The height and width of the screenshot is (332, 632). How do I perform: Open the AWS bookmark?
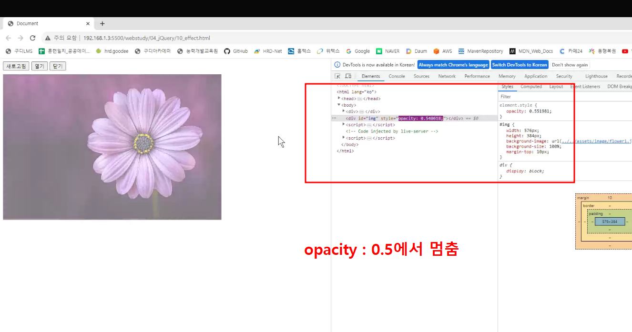(443, 51)
